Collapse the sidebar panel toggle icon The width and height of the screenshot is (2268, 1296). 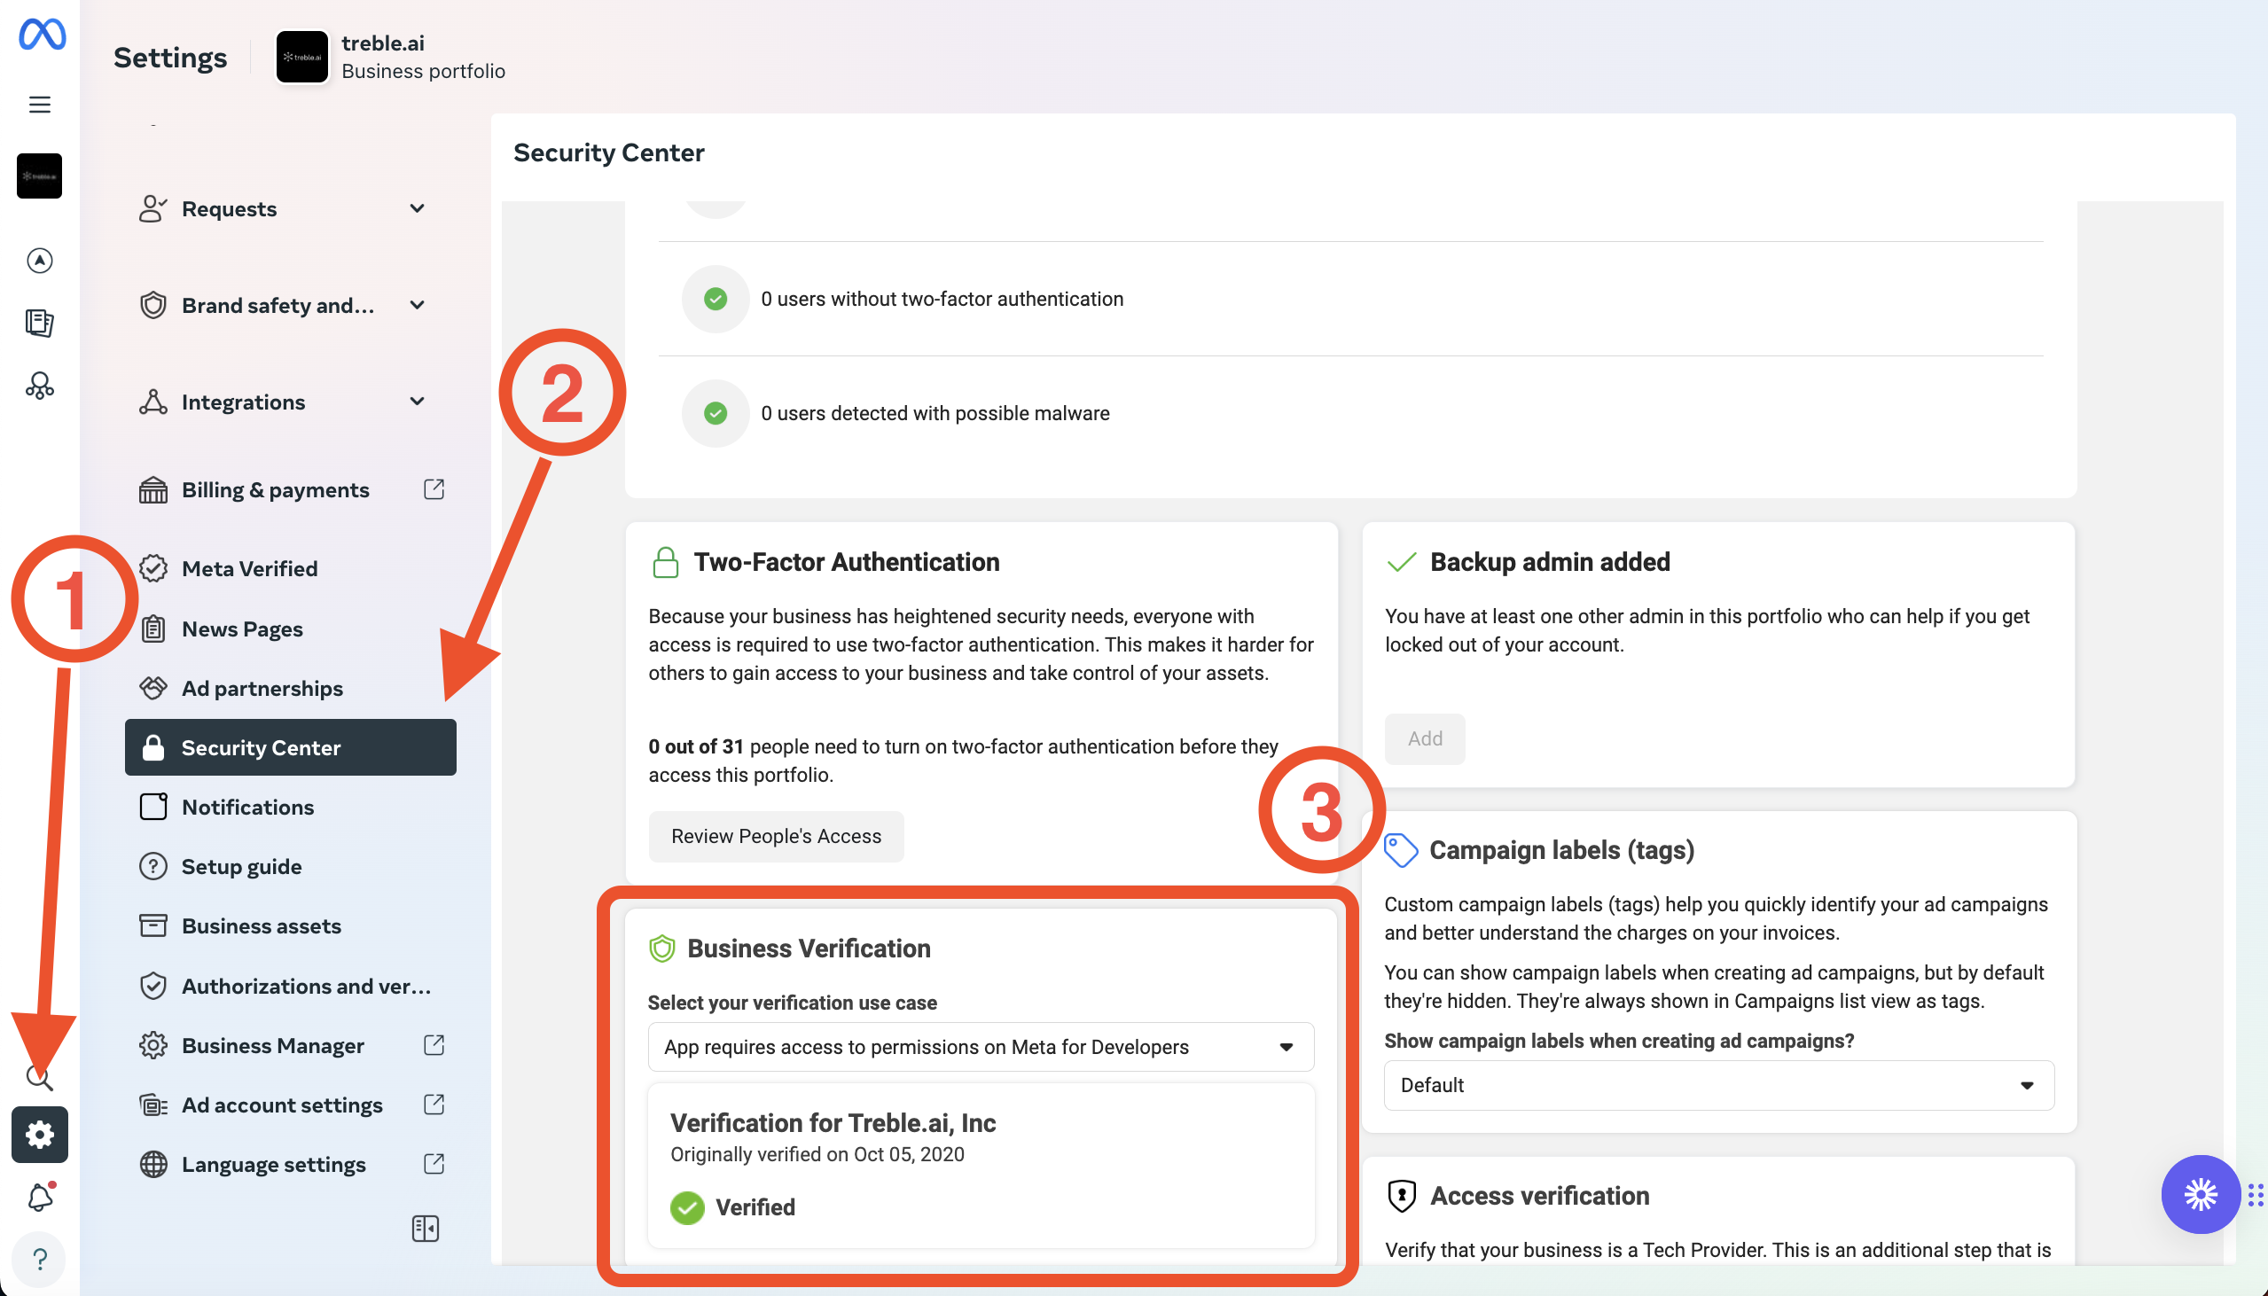(x=426, y=1229)
